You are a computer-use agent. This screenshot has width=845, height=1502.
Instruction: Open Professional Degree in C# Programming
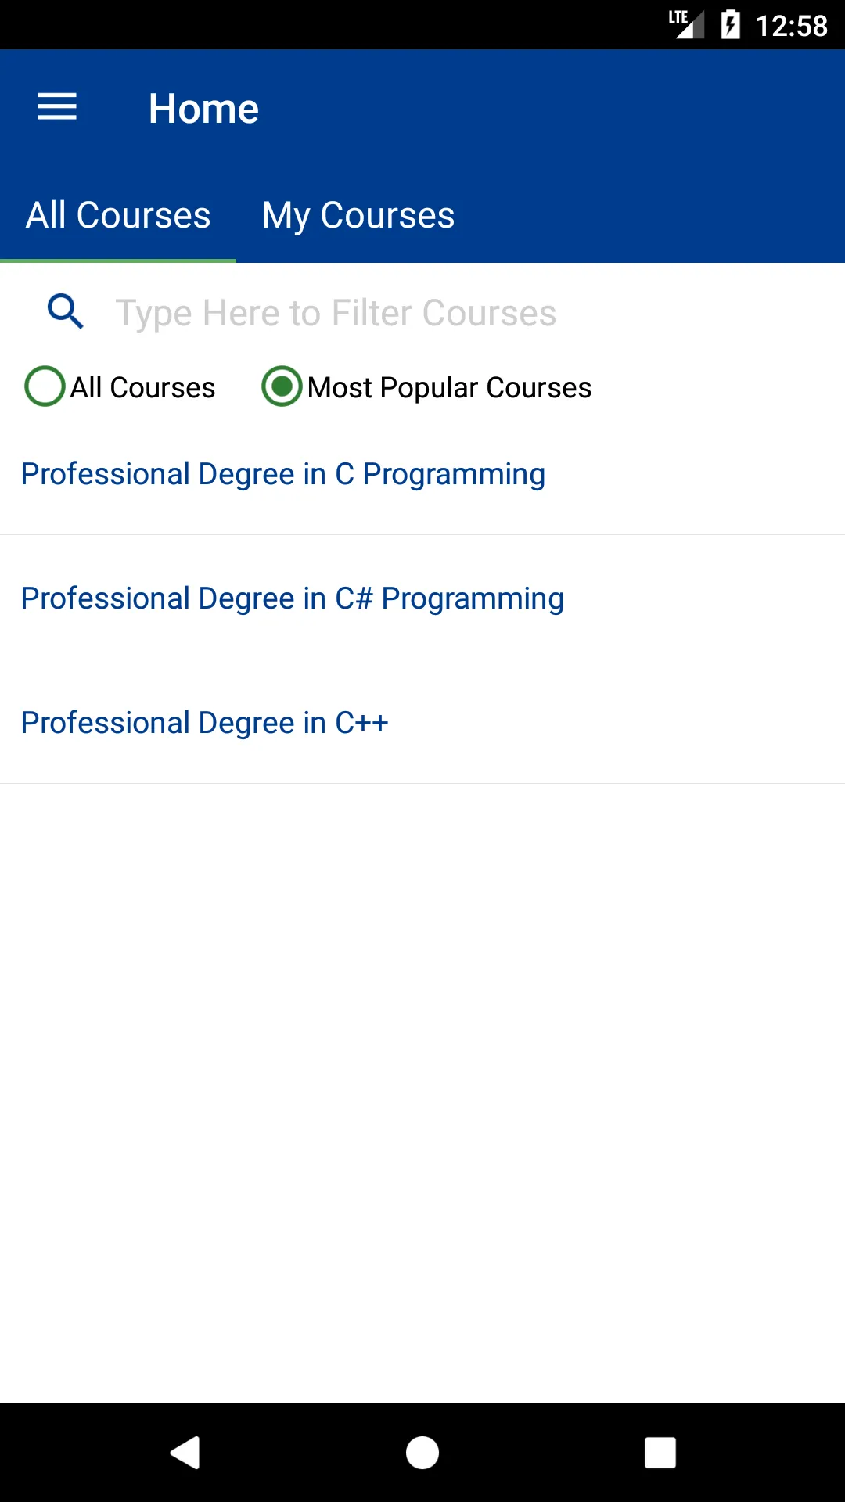click(x=422, y=598)
